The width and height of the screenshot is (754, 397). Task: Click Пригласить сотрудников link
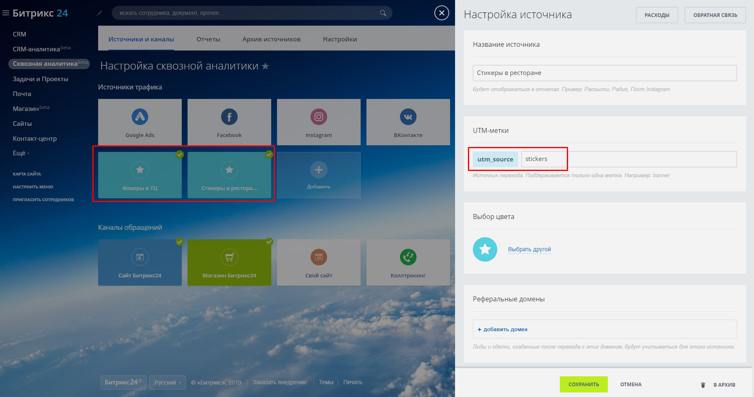(x=43, y=200)
